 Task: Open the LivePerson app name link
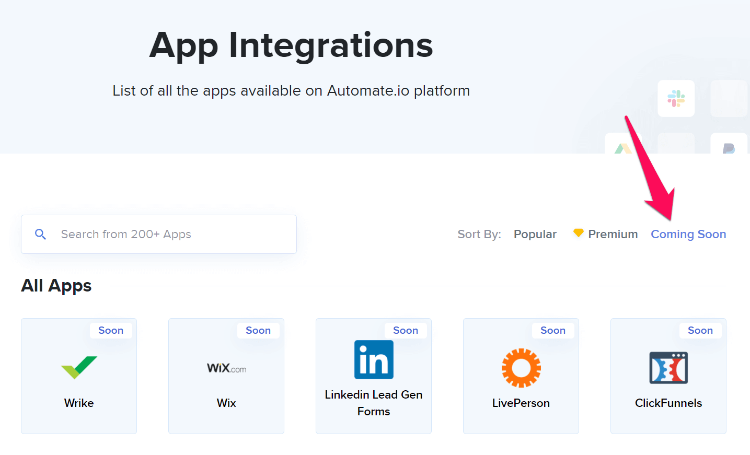(521, 403)
